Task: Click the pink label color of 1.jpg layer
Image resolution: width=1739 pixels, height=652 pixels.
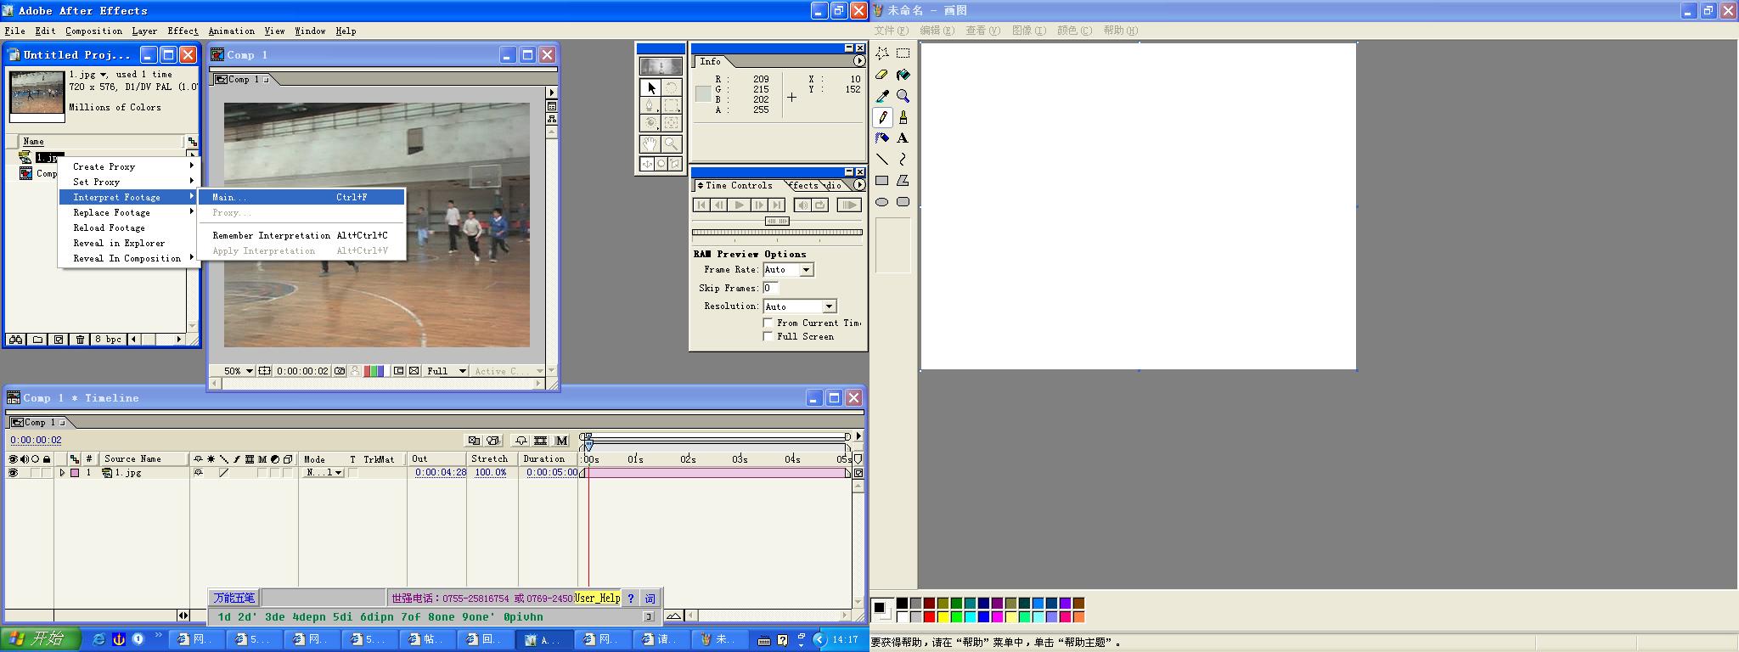Action: 75,473
